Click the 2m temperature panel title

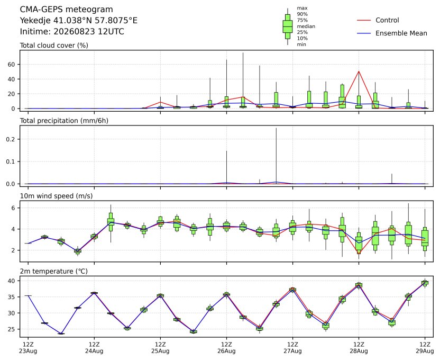53,271
